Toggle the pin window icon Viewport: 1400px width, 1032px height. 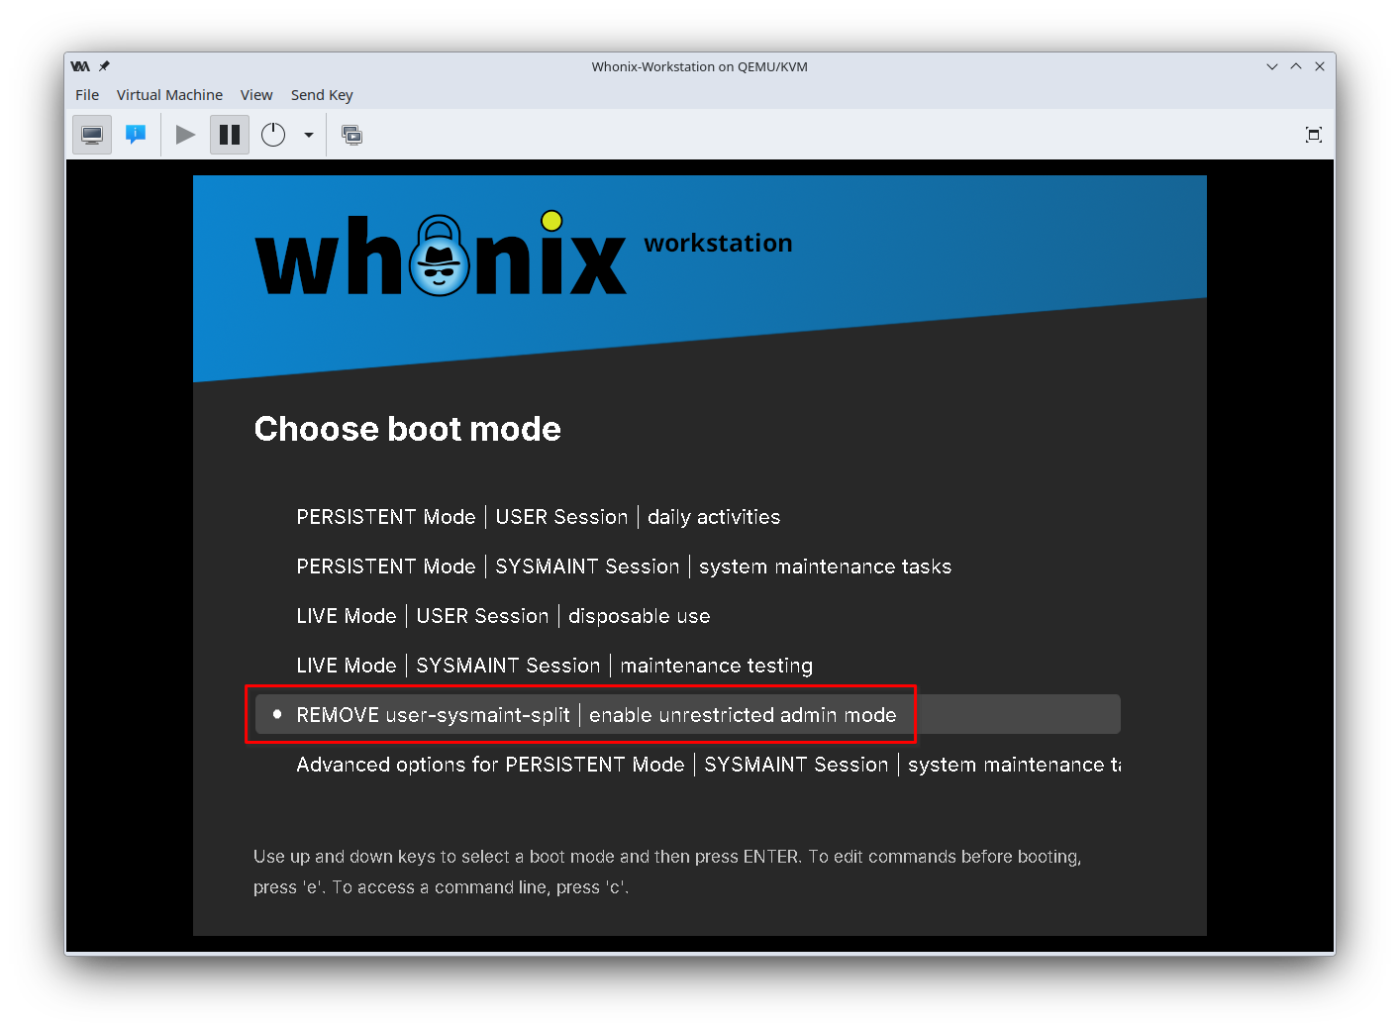pos(104,66)
